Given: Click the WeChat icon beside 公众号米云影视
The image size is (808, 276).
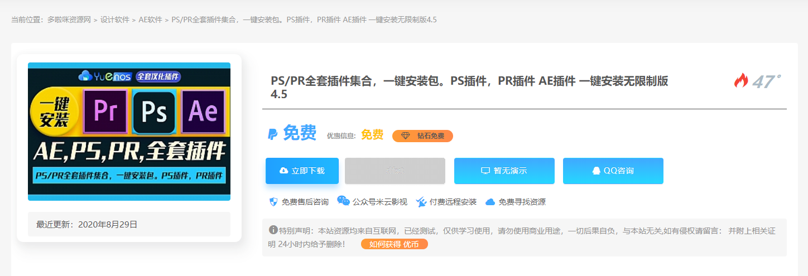Looking at the screenshot, I should [344, 201].
